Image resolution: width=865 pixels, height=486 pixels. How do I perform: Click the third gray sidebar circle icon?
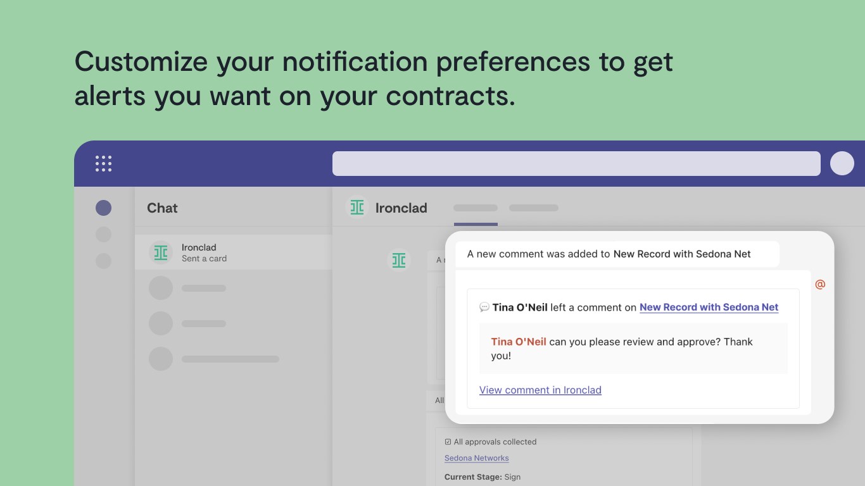tap(103, 261)
